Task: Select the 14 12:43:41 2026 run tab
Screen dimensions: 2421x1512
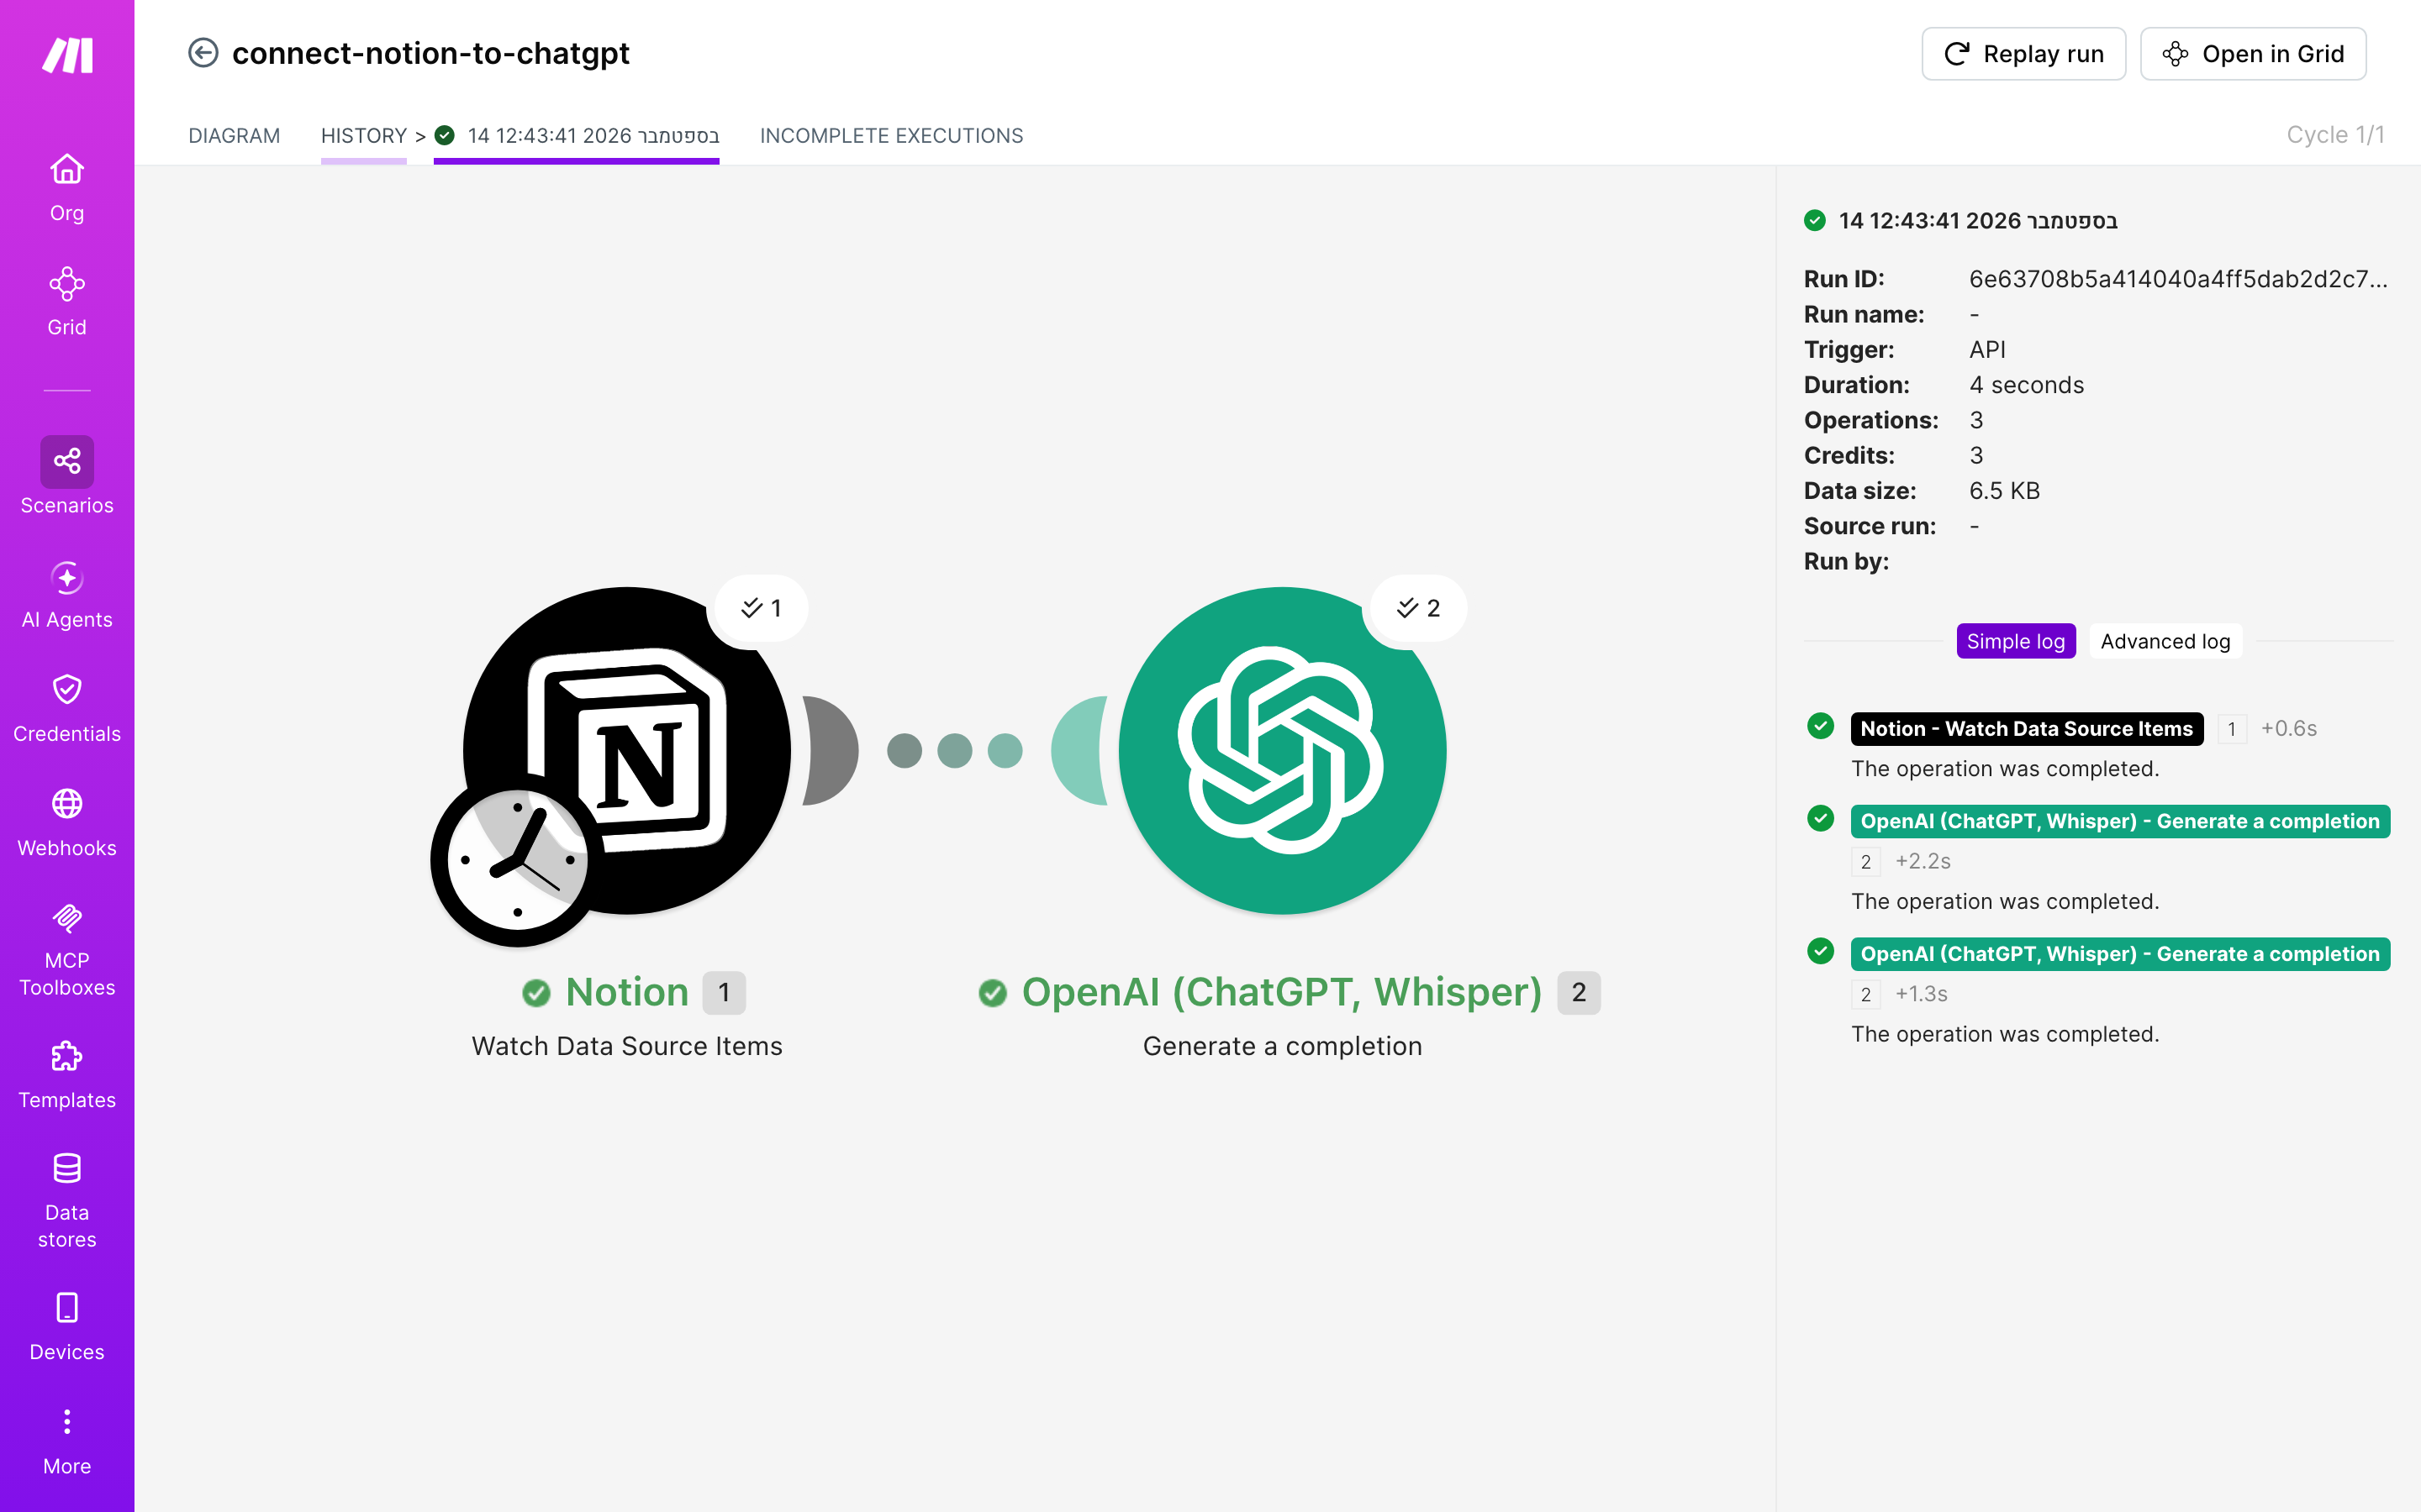Action: 578,135
